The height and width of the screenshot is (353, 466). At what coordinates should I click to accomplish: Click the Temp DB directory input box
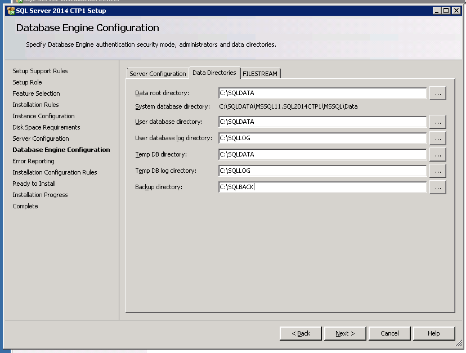pos(322,154)
